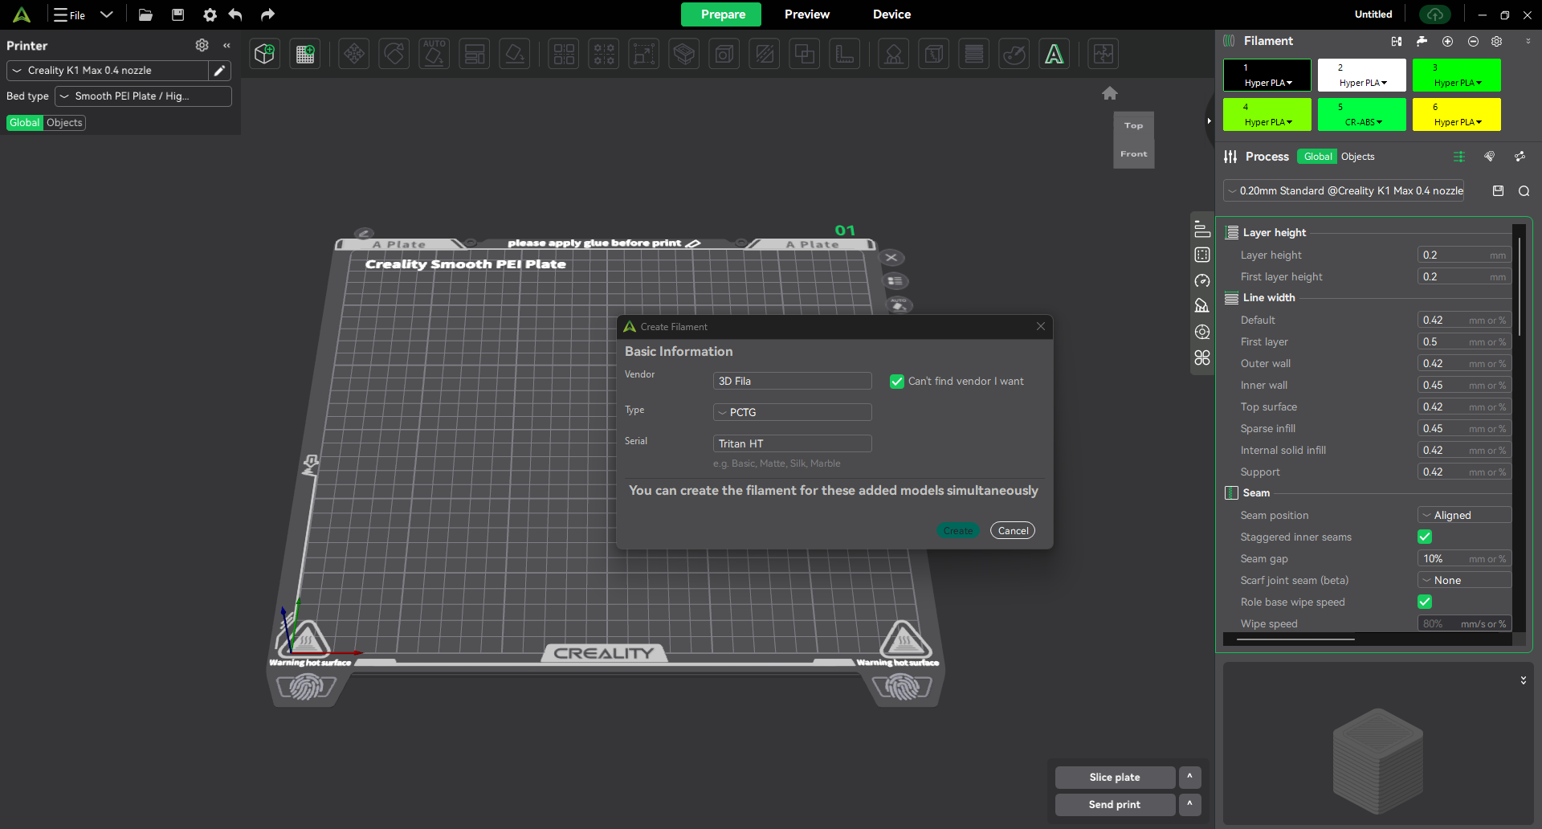Click Cancel in Create Filament dialog
Image resolution: width=1542 pixels, height=829 pixels.
pyautogui.click(x=1013, y=530)
